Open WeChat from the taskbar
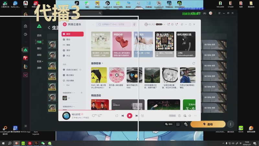 click(43, 143)
